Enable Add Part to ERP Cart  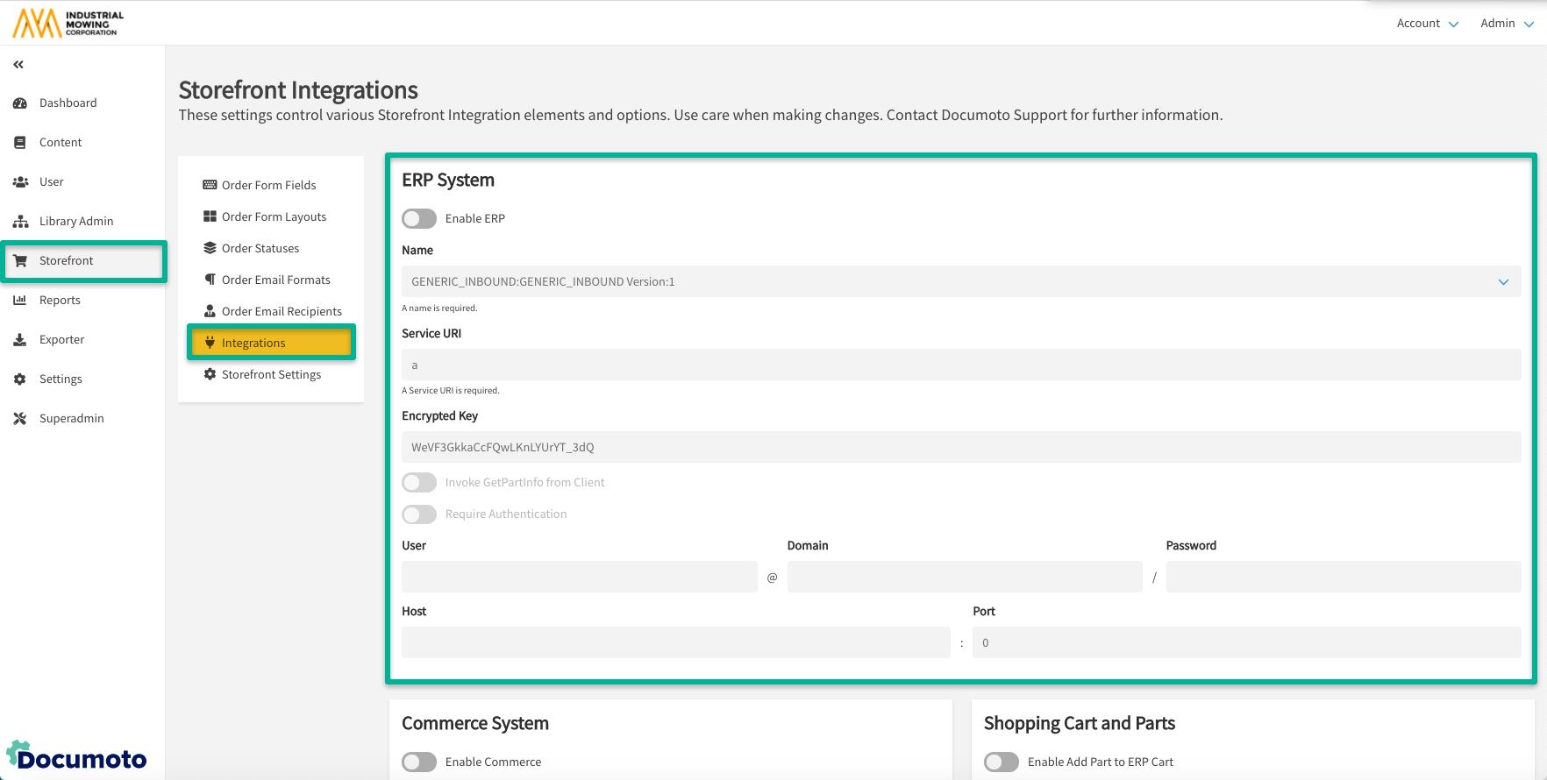tap(1002, 762)
